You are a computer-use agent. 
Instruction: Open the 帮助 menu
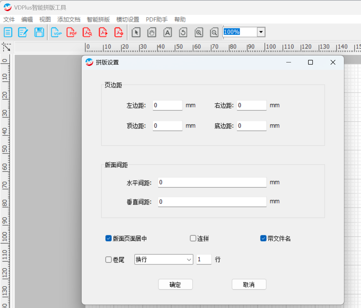point(180,20)
